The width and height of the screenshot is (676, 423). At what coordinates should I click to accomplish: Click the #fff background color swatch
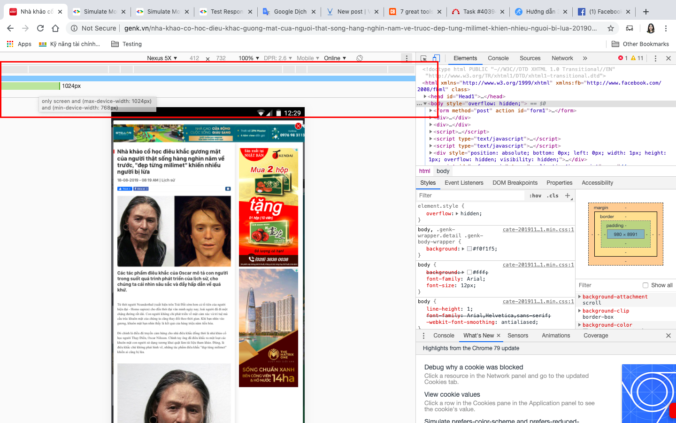click(x=469, y=272)
